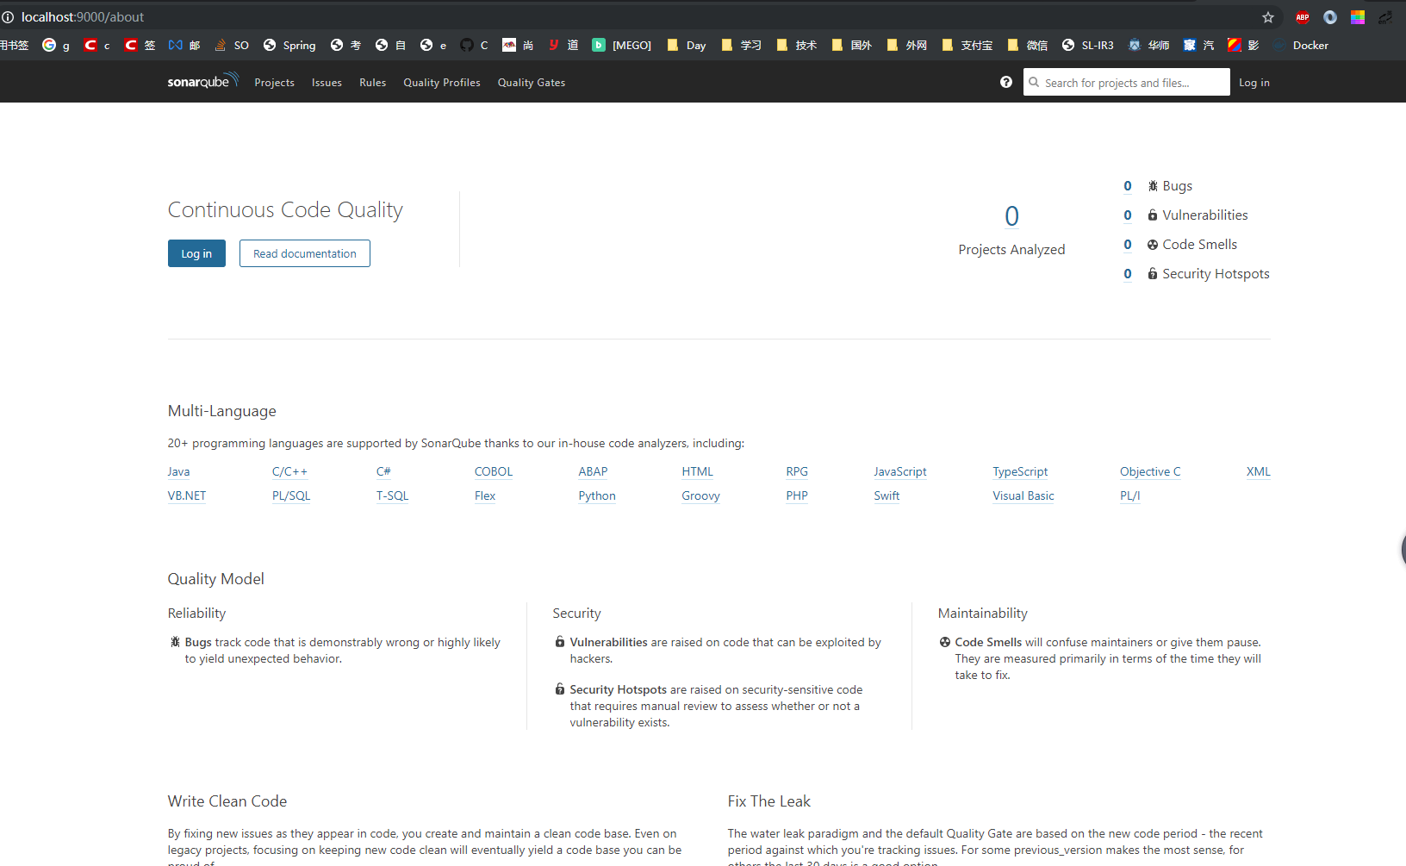This screenshot has width=1406, height=866.
Task: Open the Google 'g' bookmark
Action: tap(56, 45)
